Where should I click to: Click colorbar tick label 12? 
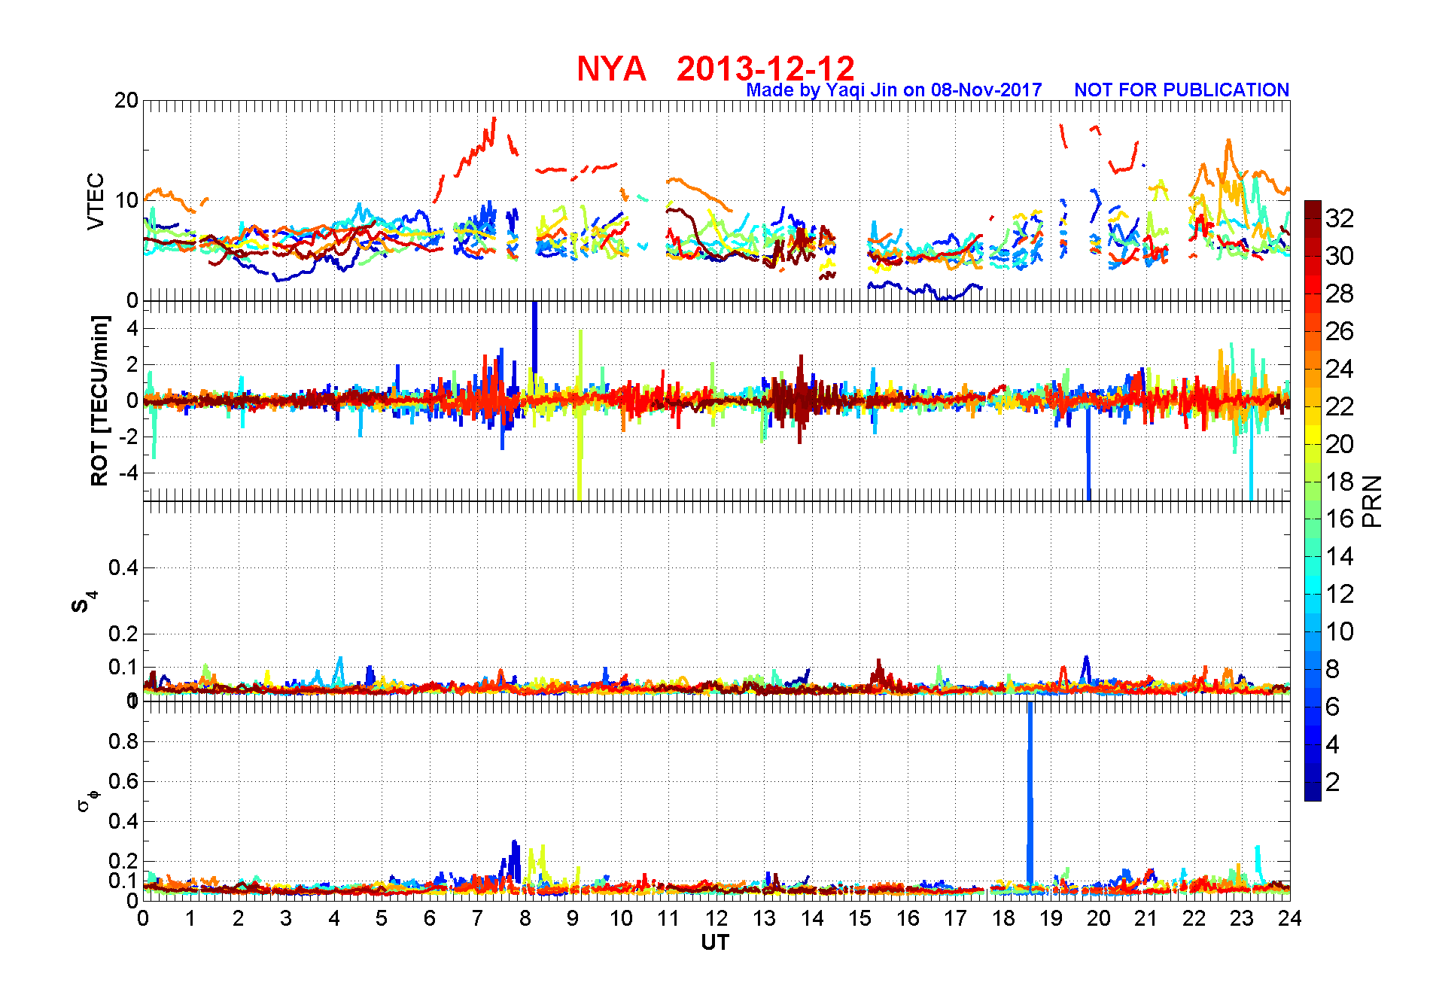(1340, 594)
